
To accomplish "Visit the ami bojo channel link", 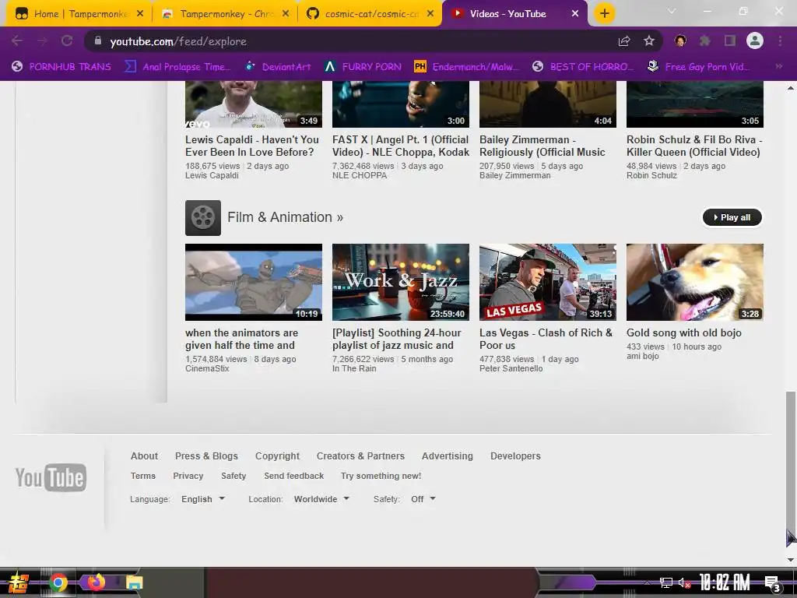I will tap(642, 356).
